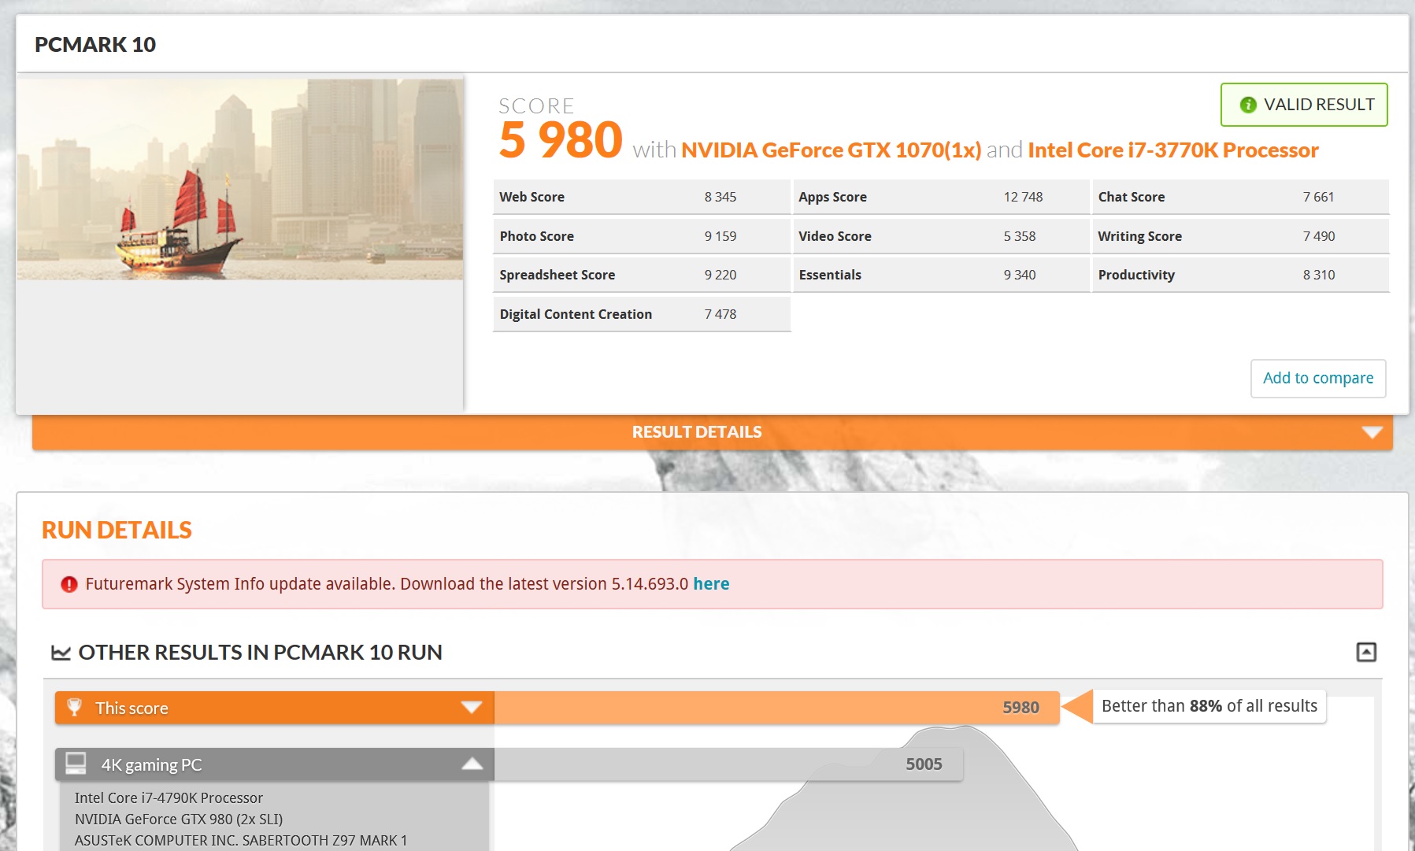Click the Chat Score row label
The height and width of the screenshot is (851, 1415).
1132,197
